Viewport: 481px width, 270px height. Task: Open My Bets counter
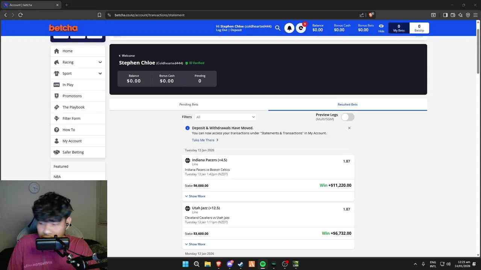(x=399, y=28)
